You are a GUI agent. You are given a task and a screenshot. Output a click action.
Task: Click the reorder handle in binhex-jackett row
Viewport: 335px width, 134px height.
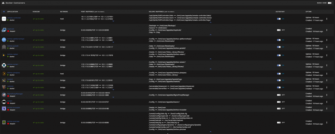coord(327,47)
